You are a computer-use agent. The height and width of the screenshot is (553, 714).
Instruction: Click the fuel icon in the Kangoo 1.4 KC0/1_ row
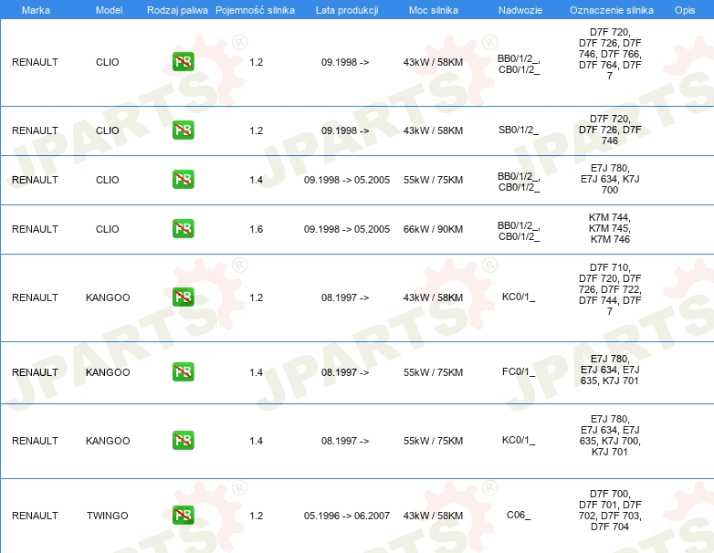183,440
